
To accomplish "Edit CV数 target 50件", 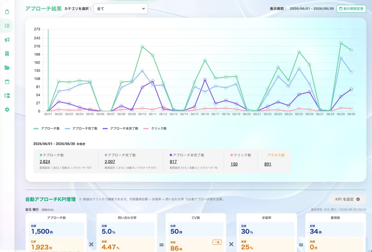I will click(176, 231).
